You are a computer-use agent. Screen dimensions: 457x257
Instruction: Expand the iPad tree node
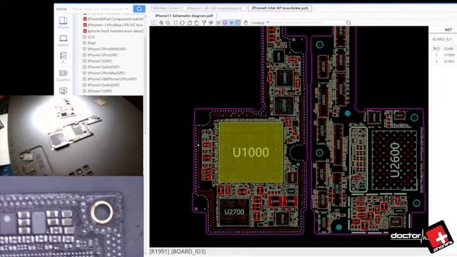click(84, 43)
